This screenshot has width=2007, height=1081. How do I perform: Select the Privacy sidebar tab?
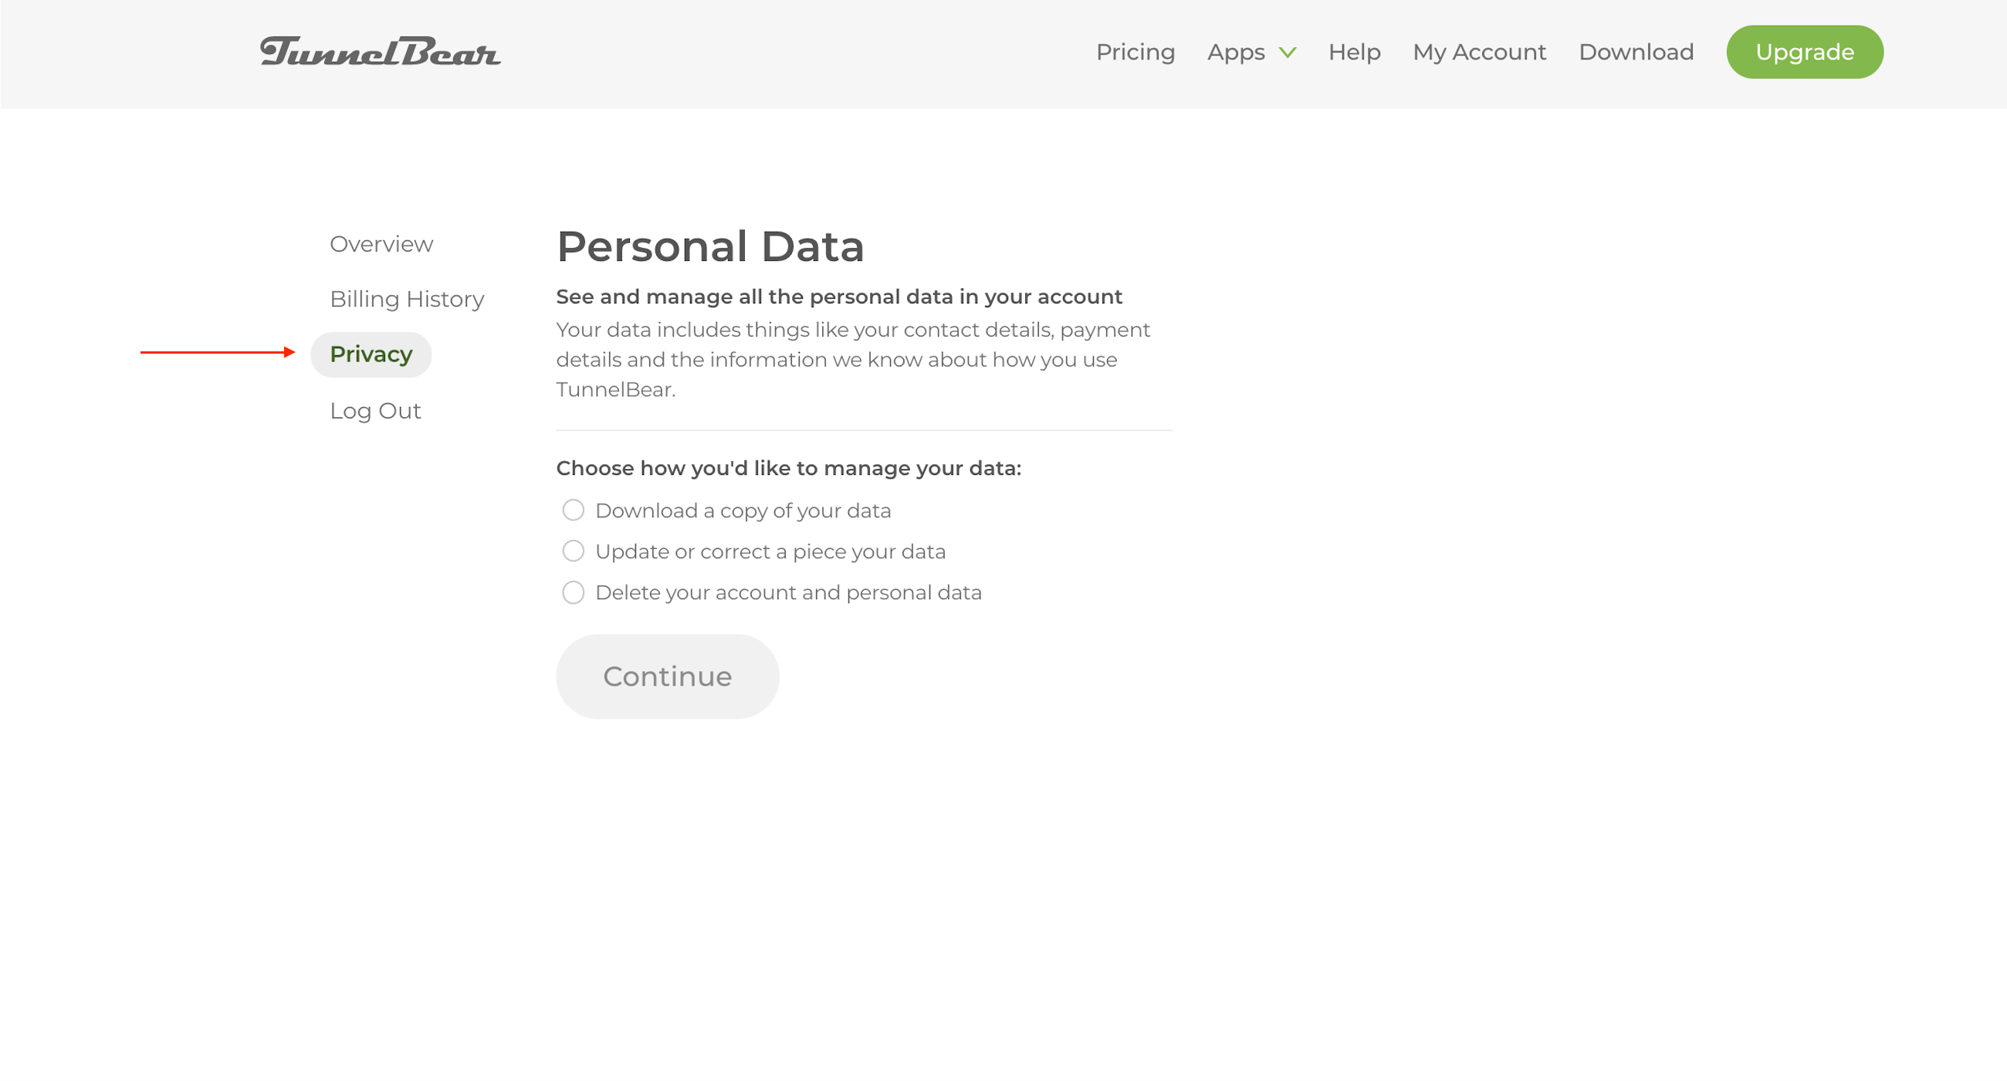point(371,354)
